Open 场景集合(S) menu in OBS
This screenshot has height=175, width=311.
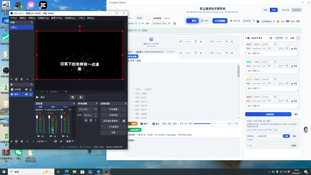pyautogui.click(x=70, y=18)
